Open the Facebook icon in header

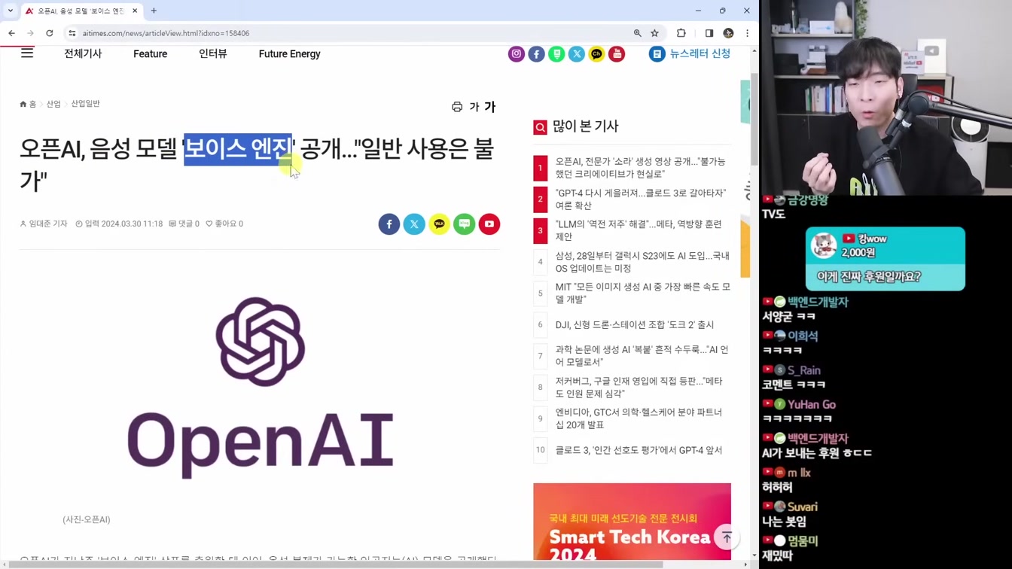click(536, 54)
